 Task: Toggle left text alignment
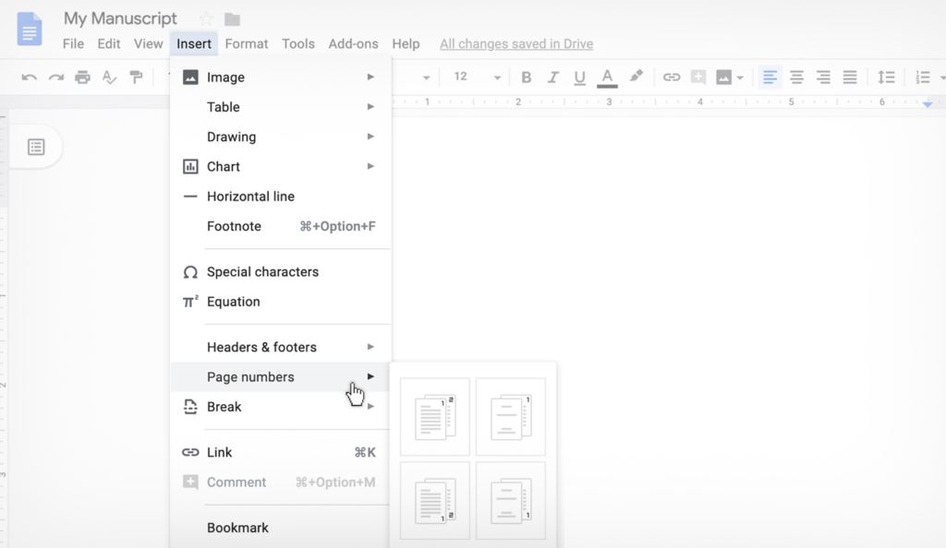click(x=770, y=77)
